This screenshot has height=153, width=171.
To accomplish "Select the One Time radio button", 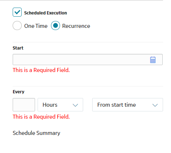I will pyautogui.click(x=17, y=26).
